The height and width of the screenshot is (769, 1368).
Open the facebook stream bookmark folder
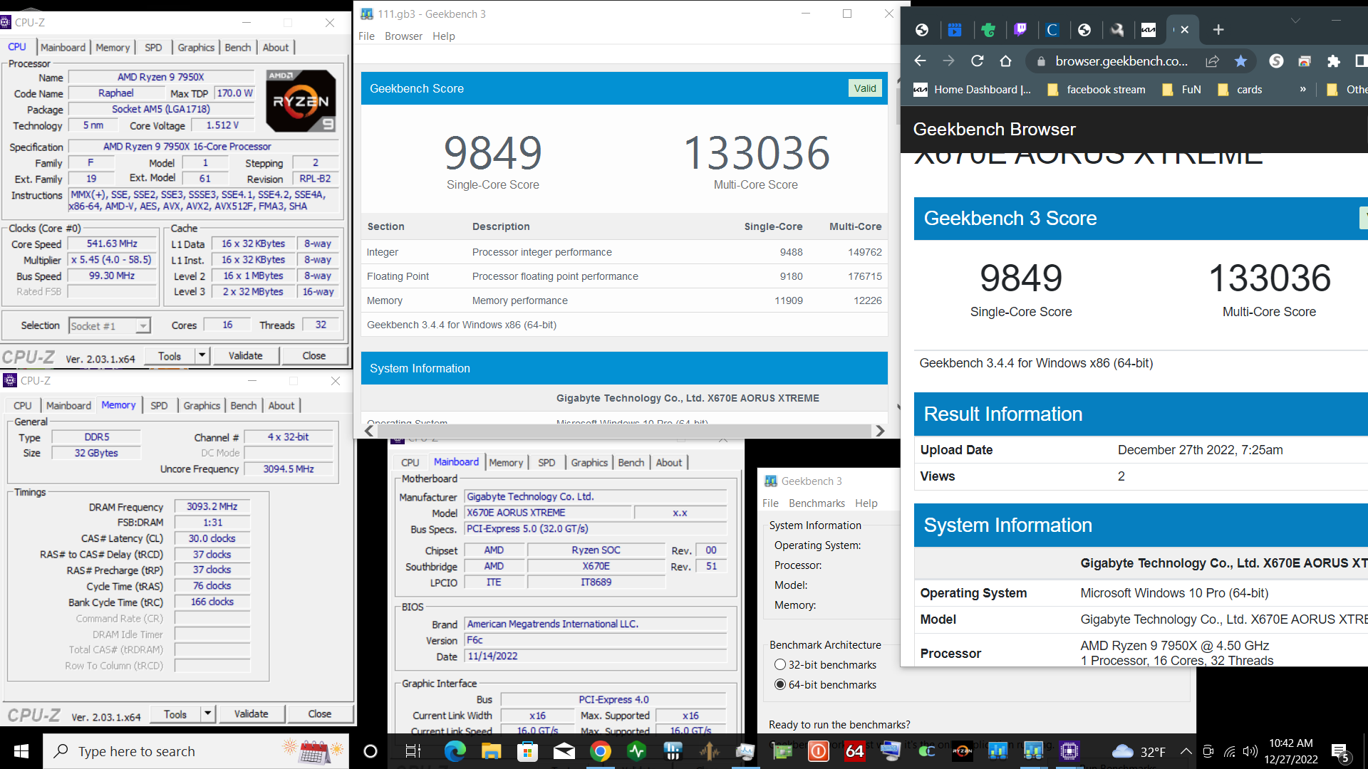tap(1096, 89)
